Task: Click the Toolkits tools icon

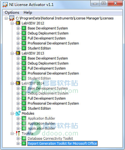Action: tap(18, 133)
